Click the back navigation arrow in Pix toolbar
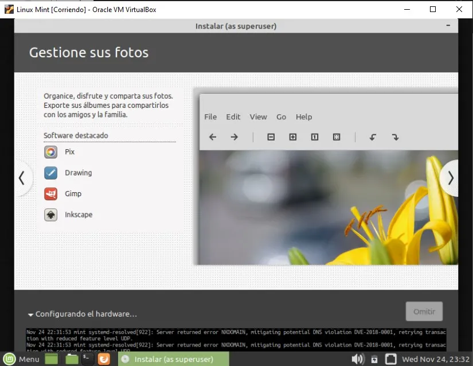This screenshot has width=473, height=366. click(x=213, y=137)
